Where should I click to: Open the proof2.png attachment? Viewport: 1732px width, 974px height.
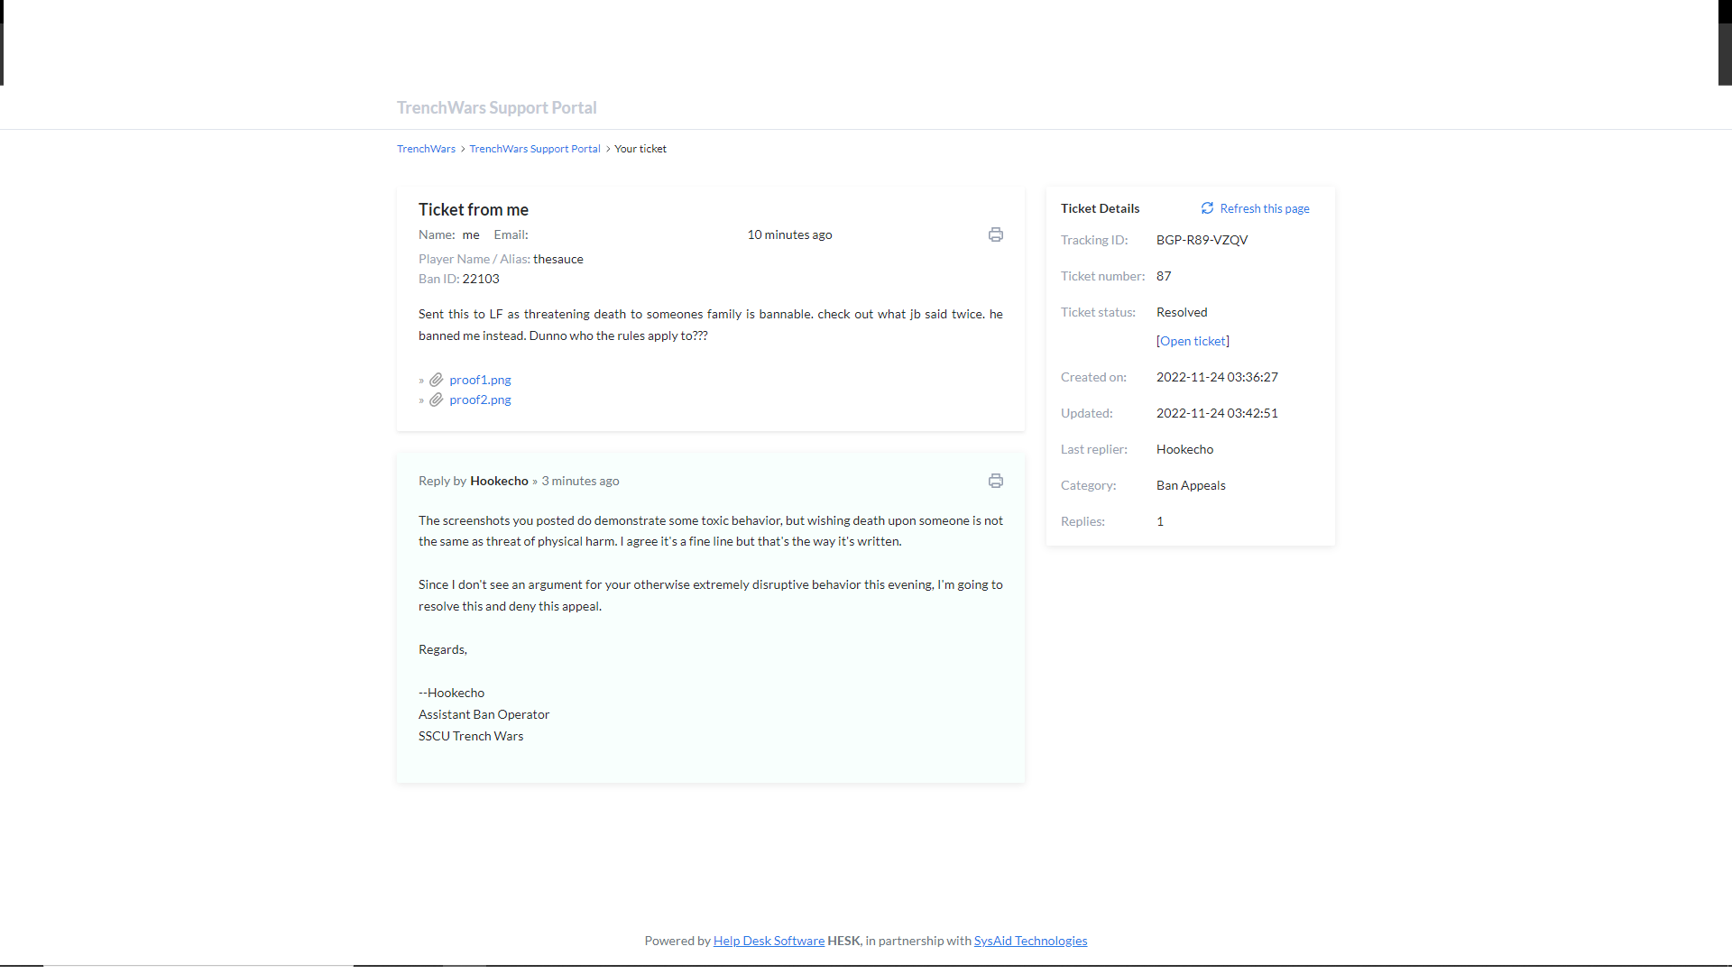coord(480,400)
